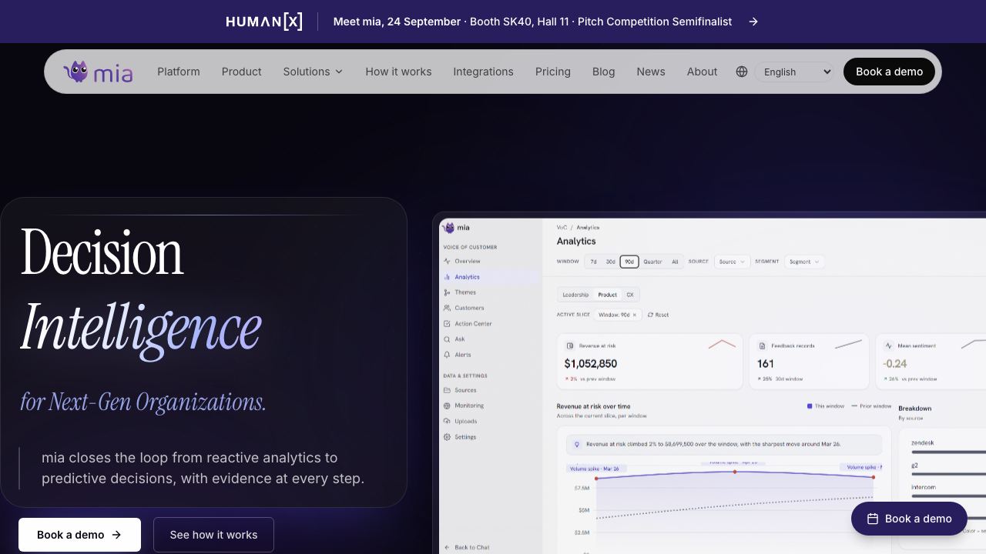986x554 pixels.
Task: Click the Analytics page heading
Action: 576,242
